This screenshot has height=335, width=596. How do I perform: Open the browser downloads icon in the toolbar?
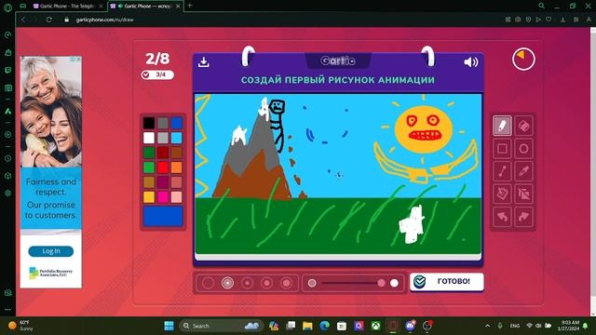tap(562, 20)
